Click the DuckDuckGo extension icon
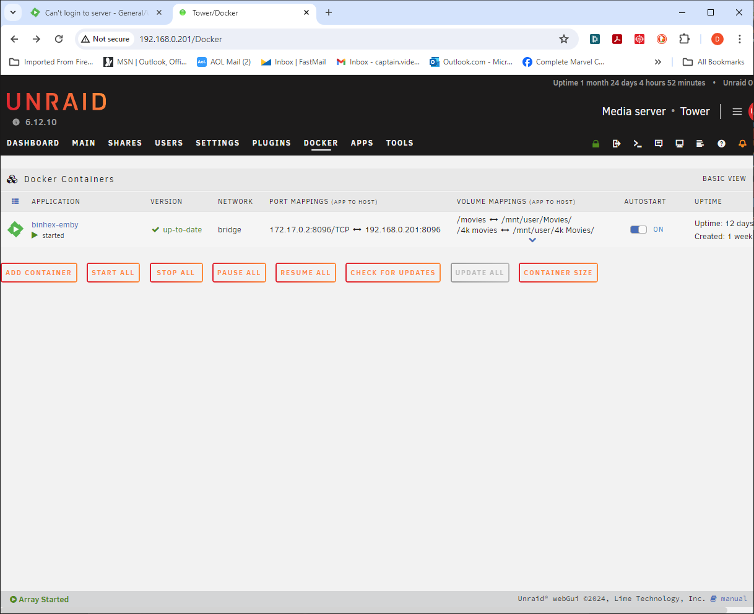 click(662, 39)
